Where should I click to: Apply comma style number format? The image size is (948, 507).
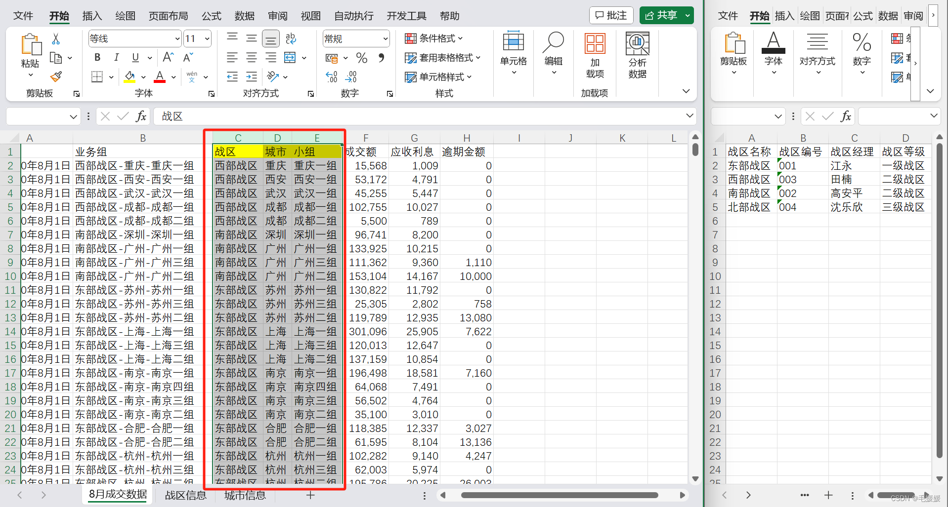[x=381, y=58]
